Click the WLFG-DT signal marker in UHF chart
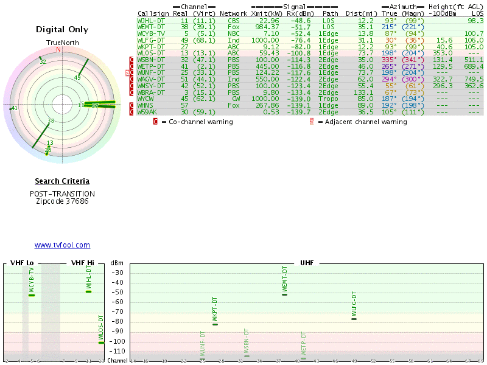The height and width of the screenshot is (365, 487). point(354,319)
